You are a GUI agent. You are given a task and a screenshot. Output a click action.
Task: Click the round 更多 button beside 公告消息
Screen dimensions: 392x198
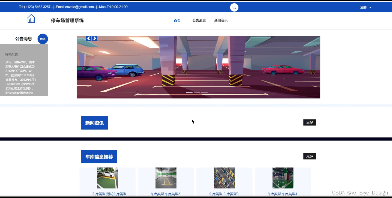pos(43,39)
